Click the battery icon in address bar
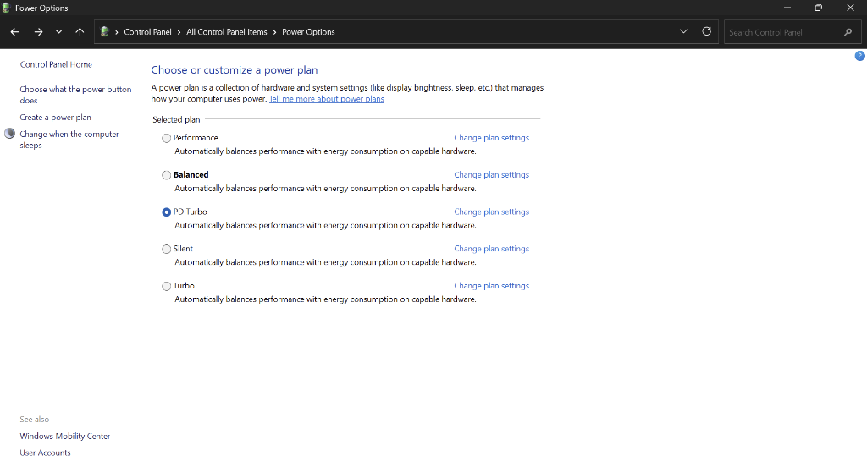 [104, 31]
